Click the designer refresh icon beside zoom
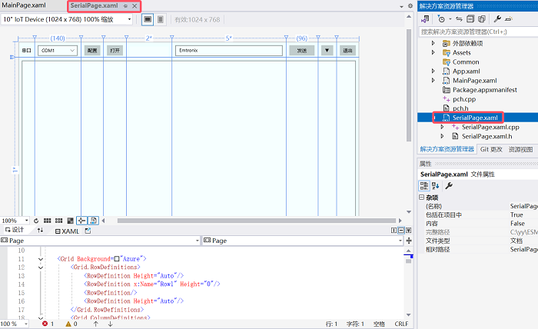Image resolution: width=538 pixels, height=329 pixels. click(36, 221)
